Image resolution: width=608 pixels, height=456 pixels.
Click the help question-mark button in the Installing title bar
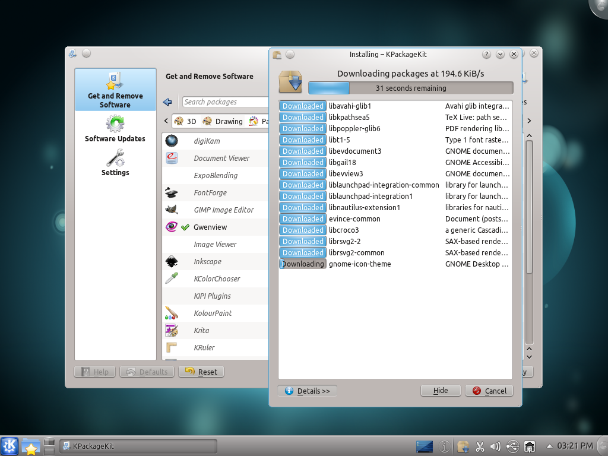486,54
